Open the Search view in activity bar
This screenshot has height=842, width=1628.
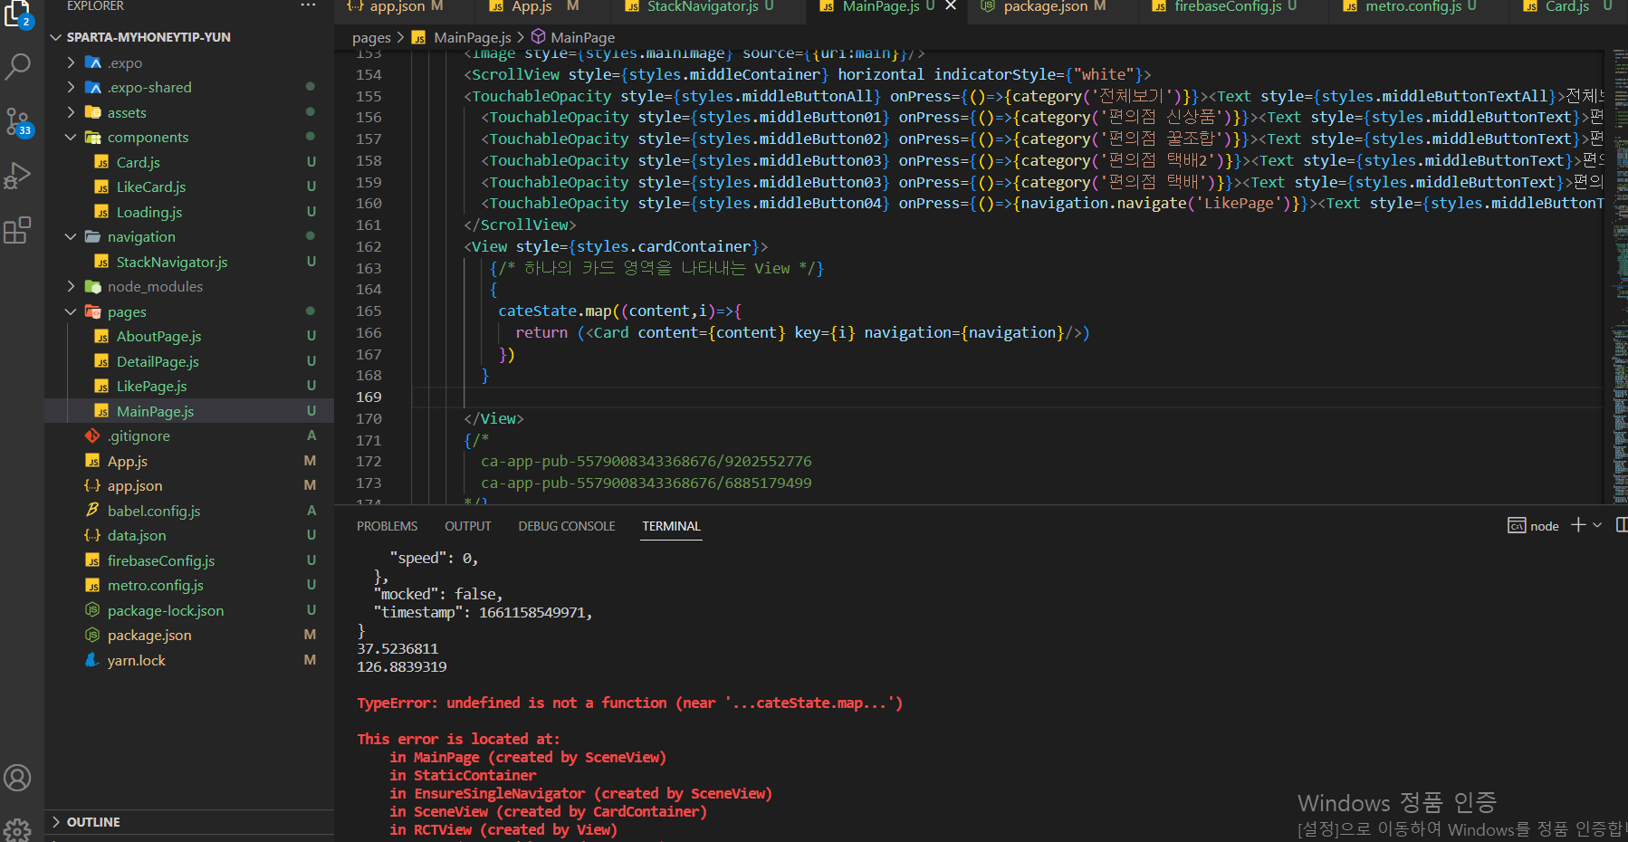point(17,66)
